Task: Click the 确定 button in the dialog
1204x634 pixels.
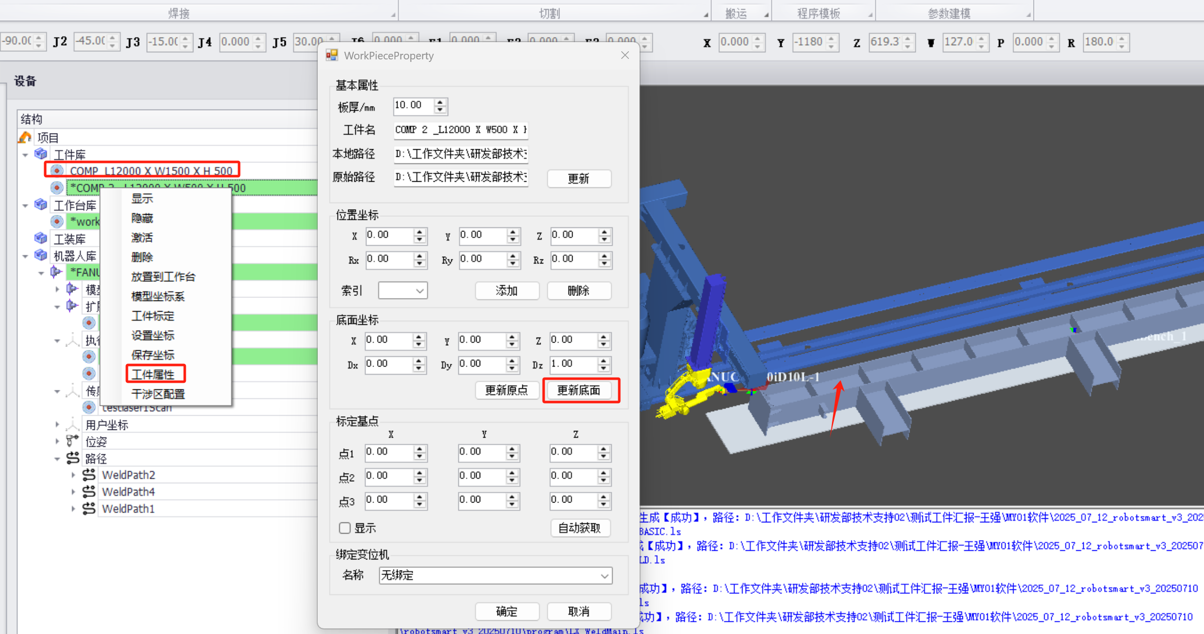Action: [506, 611]
